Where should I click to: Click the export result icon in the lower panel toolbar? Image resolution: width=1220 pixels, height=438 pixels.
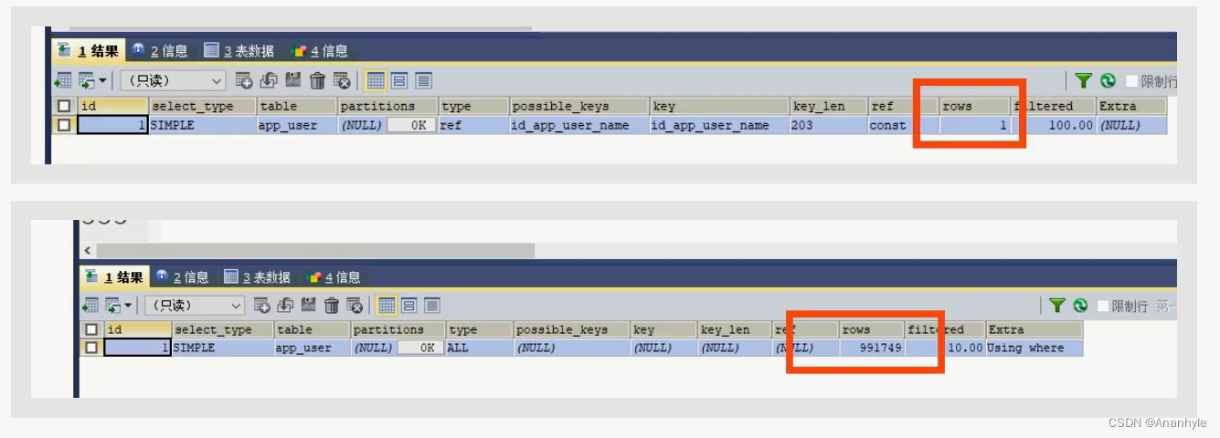[90, 305]
